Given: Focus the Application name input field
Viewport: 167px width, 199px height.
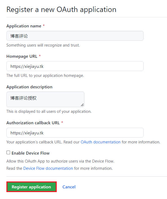Looking at the screenshot, I should point(75,36).
